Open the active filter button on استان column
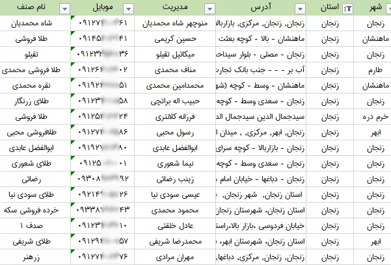This screenshot has height=265, width=391. [347, 9]
